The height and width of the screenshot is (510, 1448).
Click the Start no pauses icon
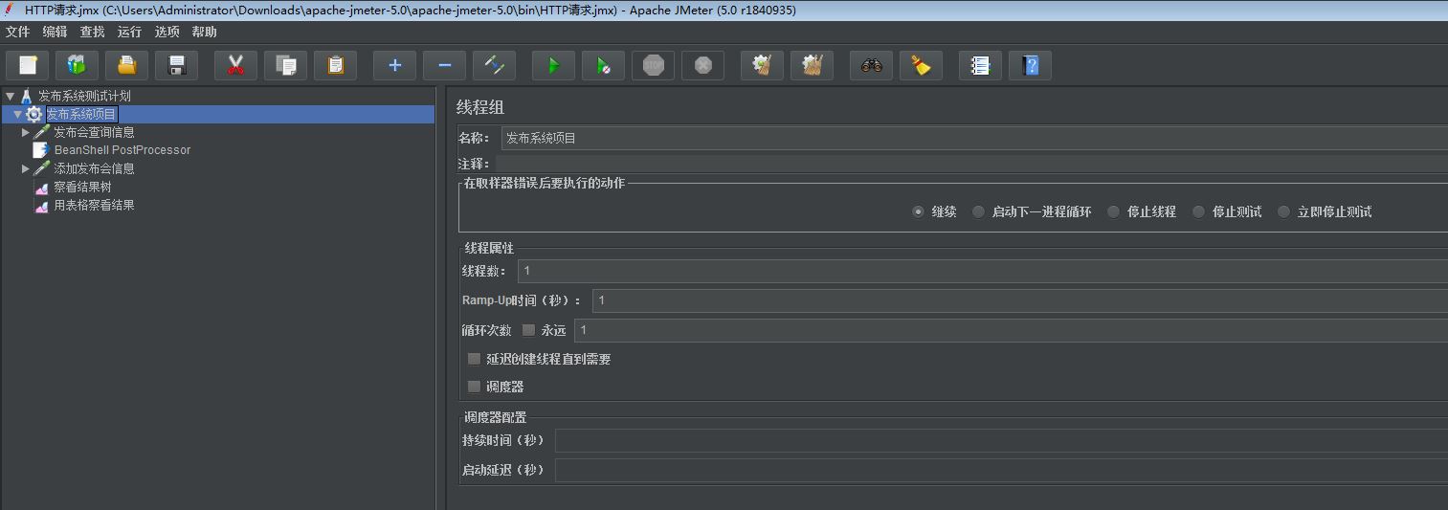(x=603, y=65)
